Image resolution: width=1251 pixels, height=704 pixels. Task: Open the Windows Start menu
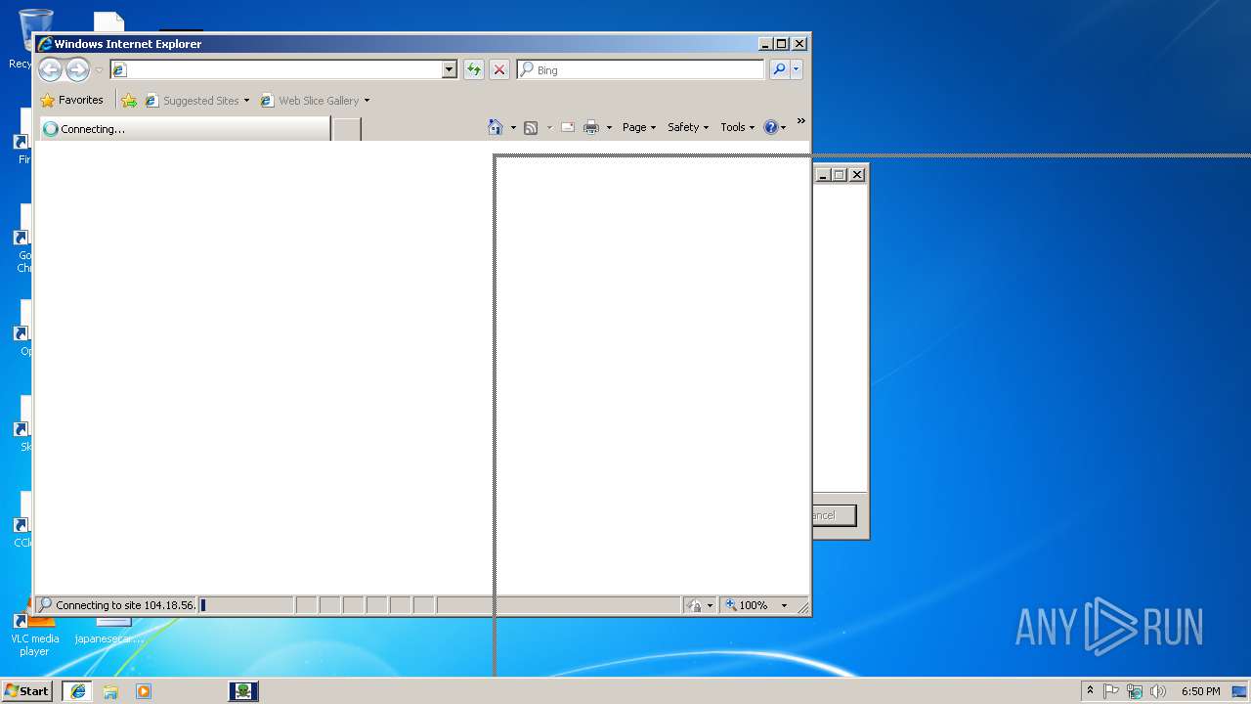coord(26,690)
